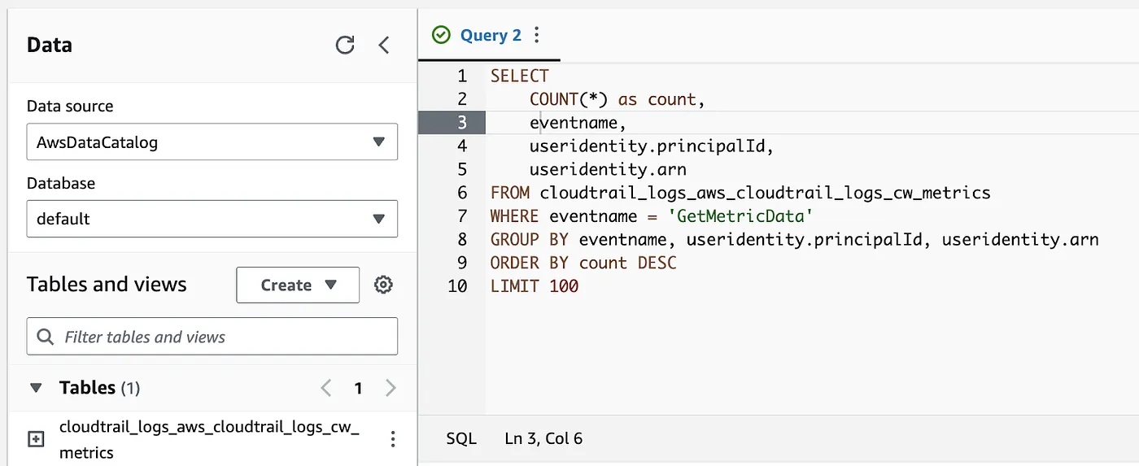Open the Create dropdown button
The image size is (1139, 466).
pyautogui.click(x=298, y=285)
